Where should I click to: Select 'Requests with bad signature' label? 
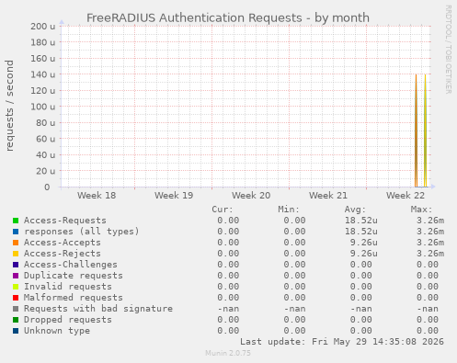(98, 309)
